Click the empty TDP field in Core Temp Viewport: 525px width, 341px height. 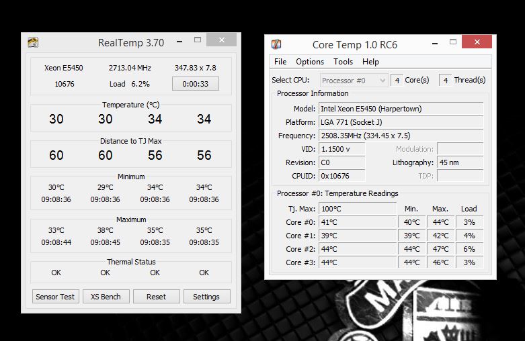[x=460, y=176]
